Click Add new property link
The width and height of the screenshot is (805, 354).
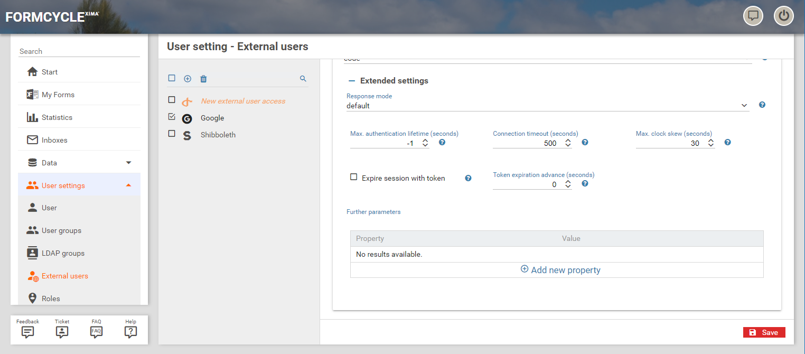click(560, 270)
